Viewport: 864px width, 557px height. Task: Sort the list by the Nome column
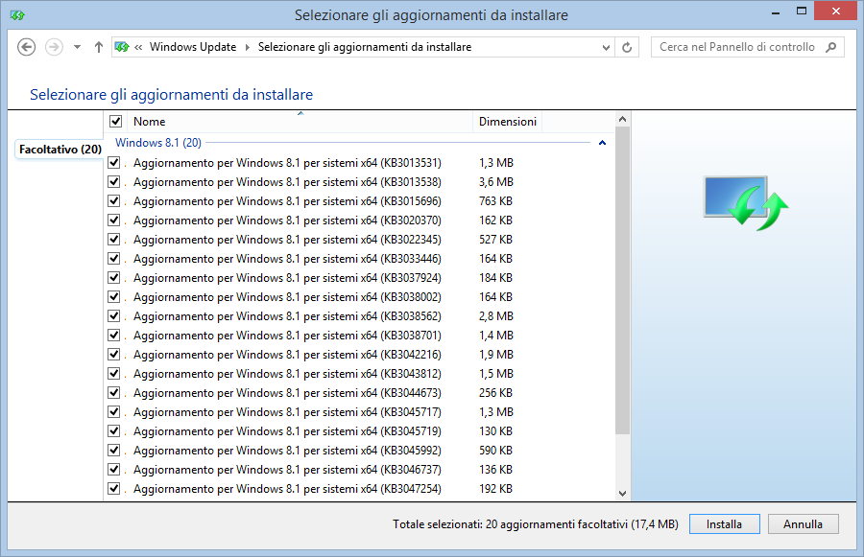pos(300,122)
